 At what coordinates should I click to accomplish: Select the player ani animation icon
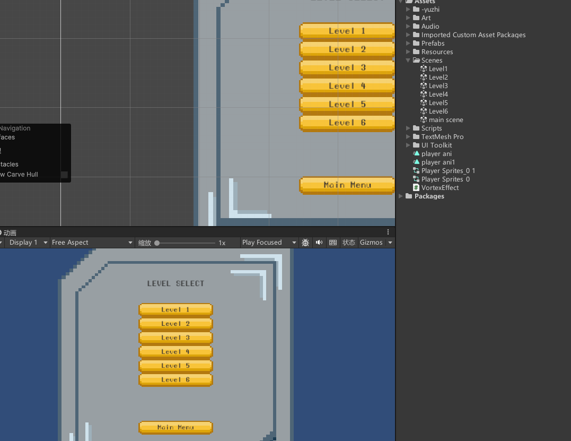[x=416, y=153]
